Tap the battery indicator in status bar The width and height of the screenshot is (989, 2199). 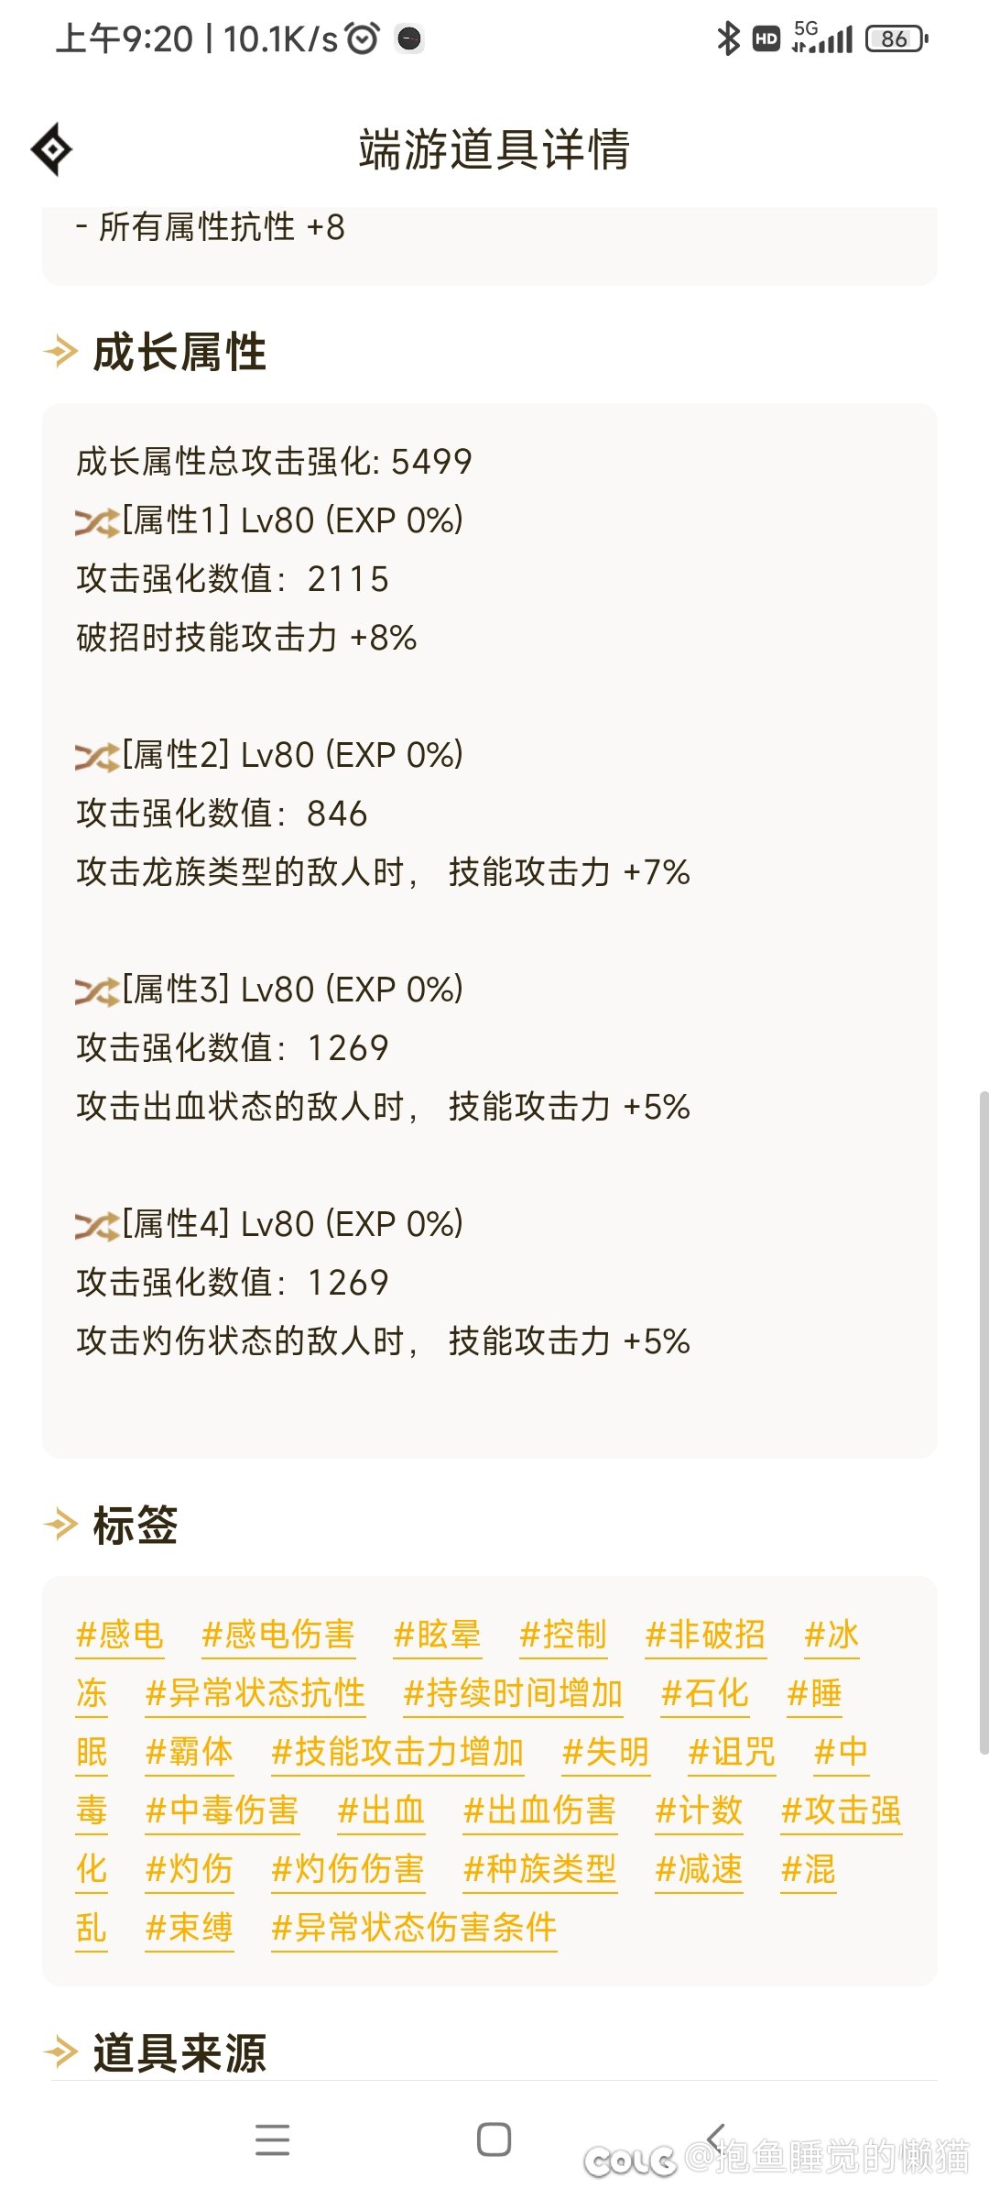pyautogui.click(x=897, y=38)
